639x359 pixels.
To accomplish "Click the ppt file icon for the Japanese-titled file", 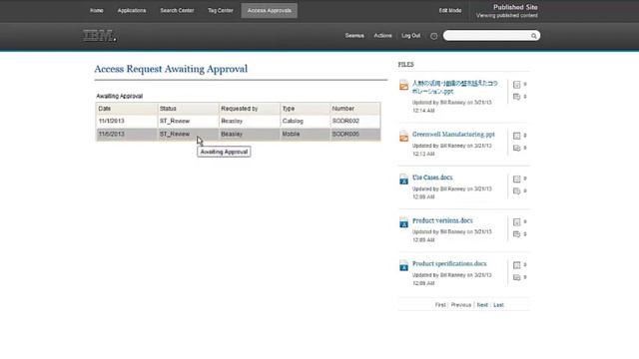I will pyautogui.click(x=403, y=85).
